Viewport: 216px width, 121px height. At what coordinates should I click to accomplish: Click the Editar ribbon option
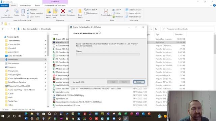click(x=116, y=13)
